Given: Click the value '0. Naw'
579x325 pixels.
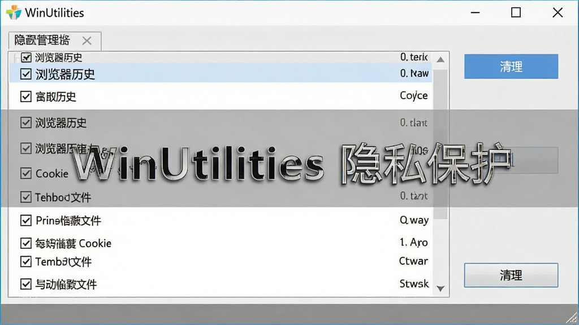Looking at the screenshot, I should [414, 73].
